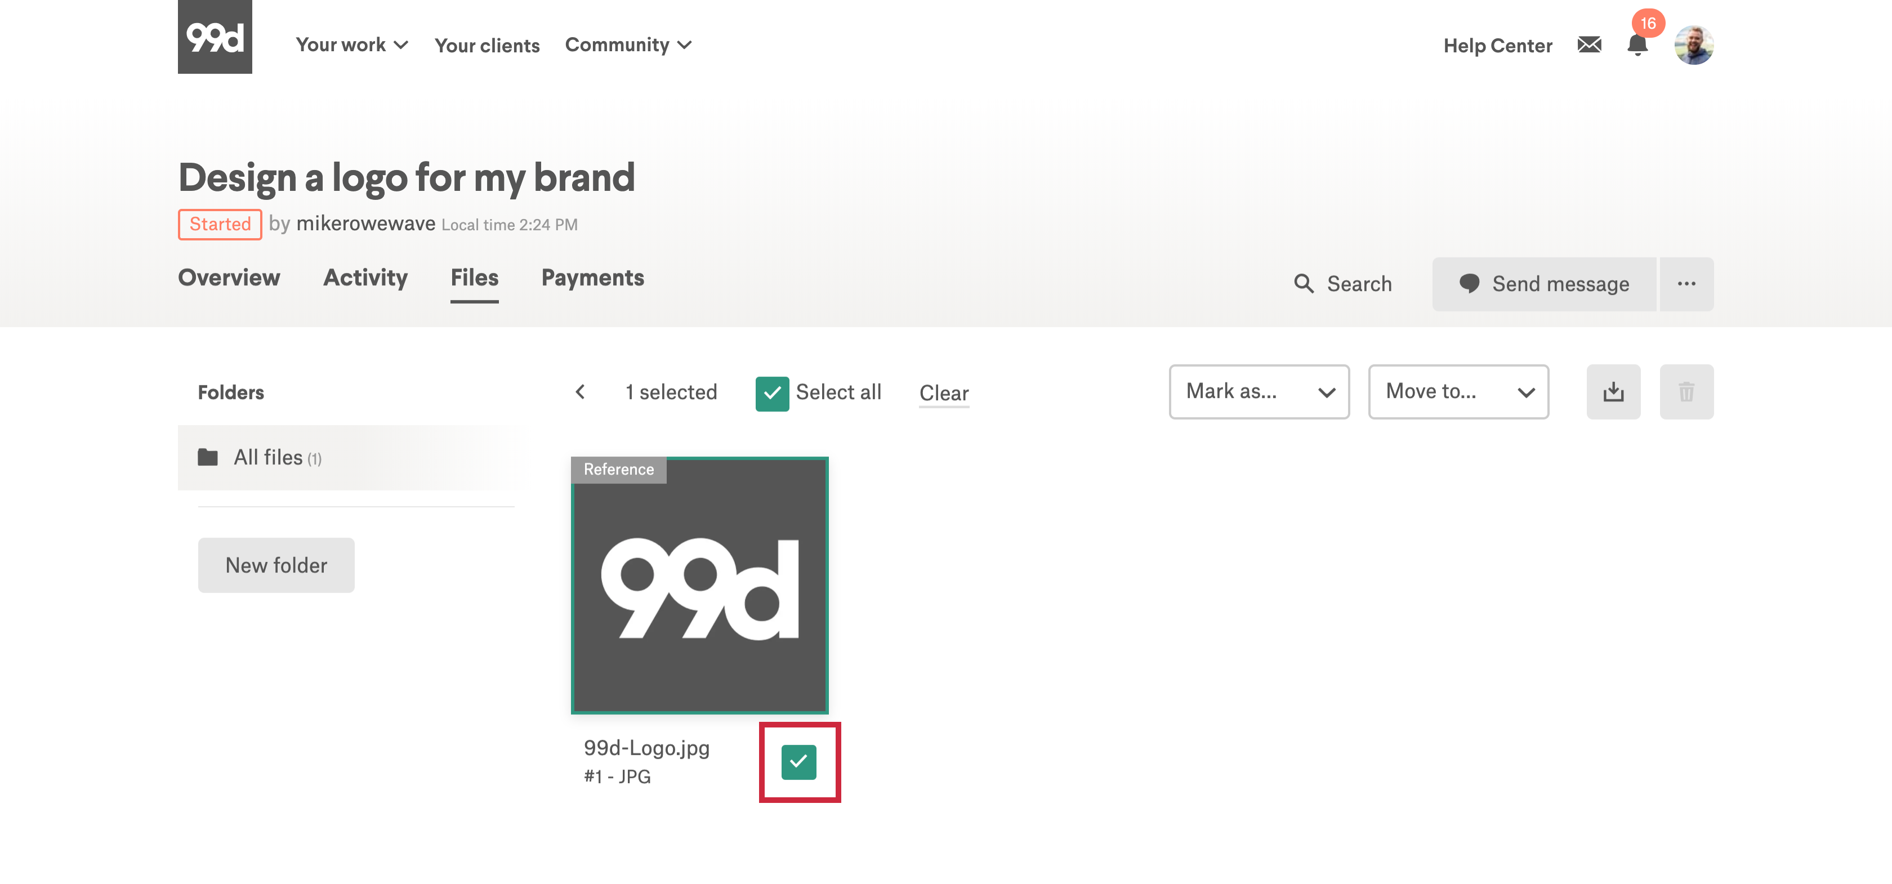The height and width of the screenshot is (884, 1892).
Task: Open the three-dot more options menu
Action: click(x=1686, y=284)
